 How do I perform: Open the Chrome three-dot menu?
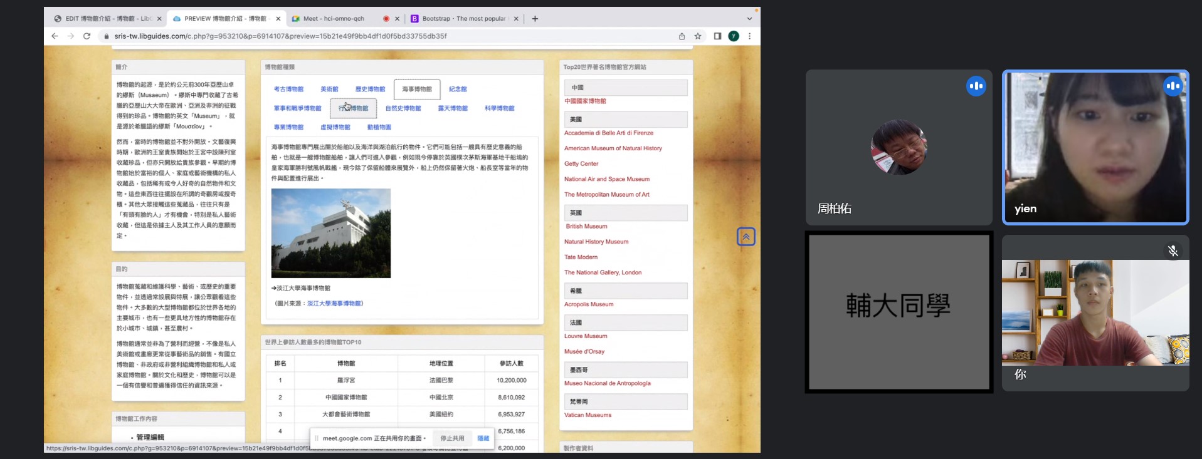tap(749, 36)
